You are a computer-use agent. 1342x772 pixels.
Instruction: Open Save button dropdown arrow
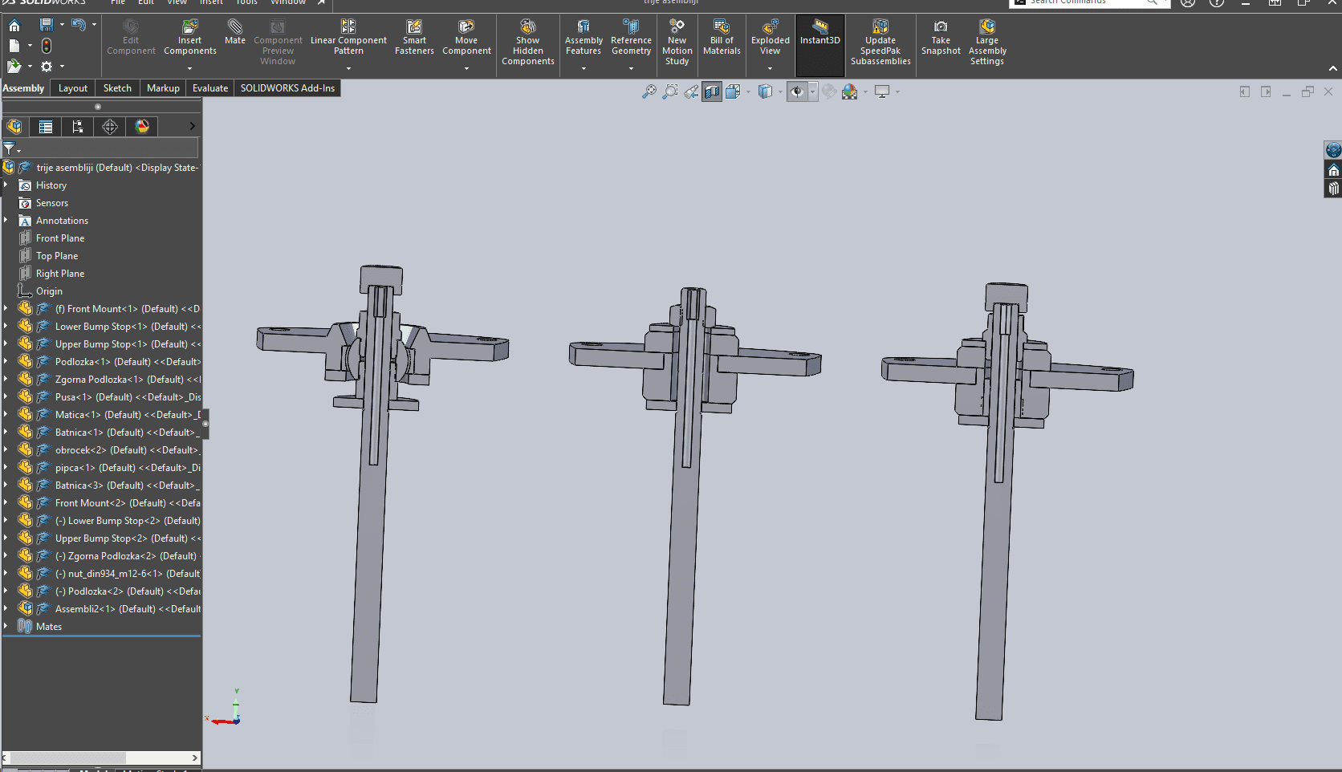(62, 25)
